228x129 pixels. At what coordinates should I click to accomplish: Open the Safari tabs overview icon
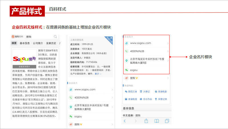point(167,121)
